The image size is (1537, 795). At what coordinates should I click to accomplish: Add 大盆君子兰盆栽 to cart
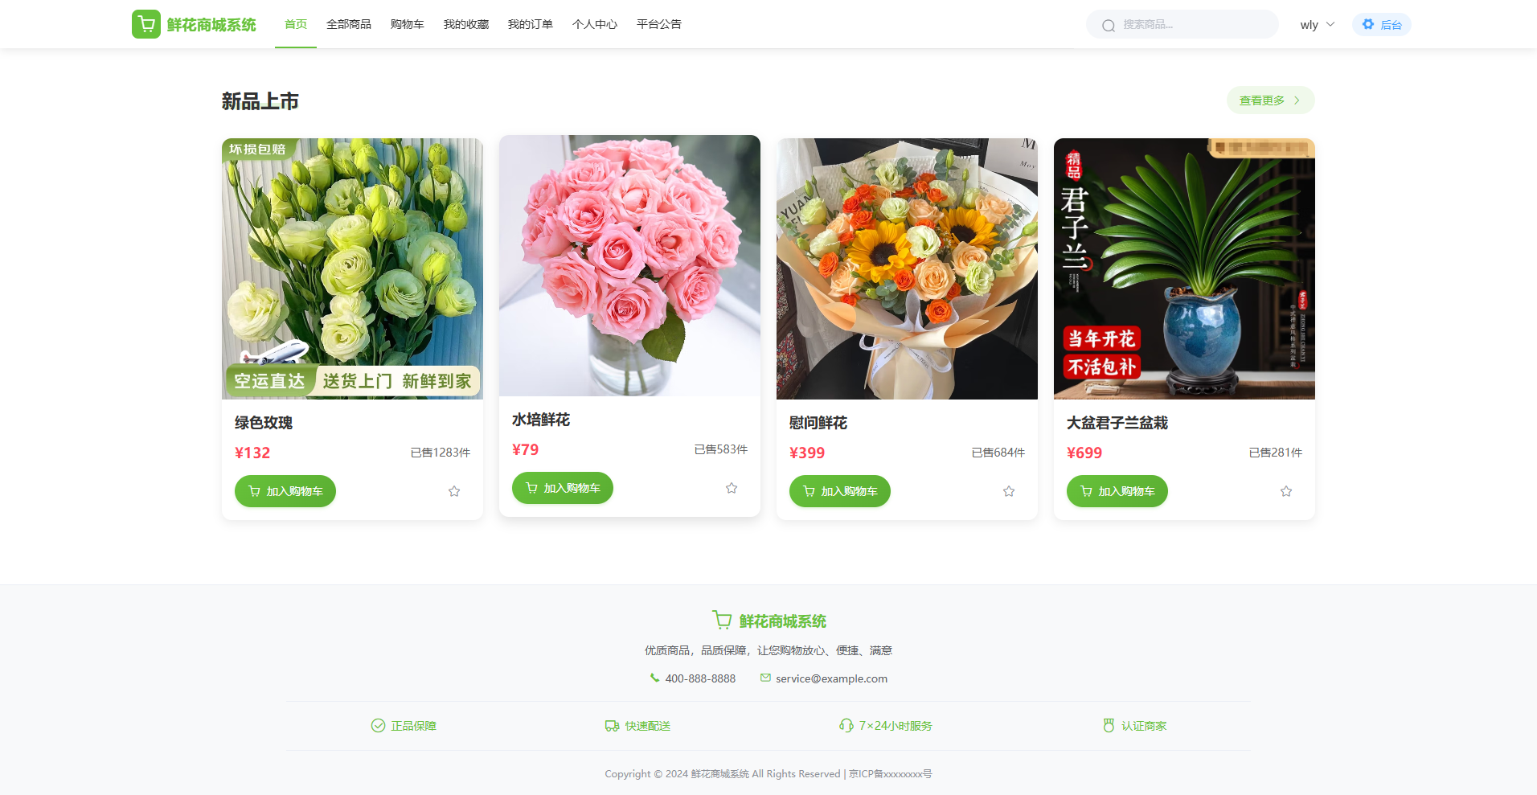point(1117,491)
